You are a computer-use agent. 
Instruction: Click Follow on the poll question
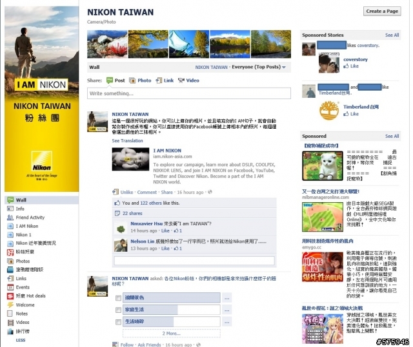(x=127, y=344)
